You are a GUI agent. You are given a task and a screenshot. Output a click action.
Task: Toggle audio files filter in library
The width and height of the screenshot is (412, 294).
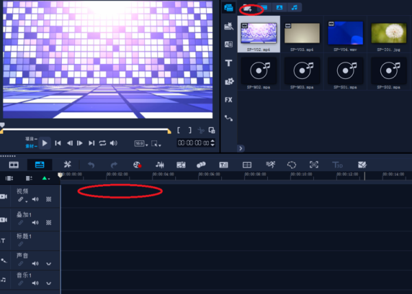coord(295,8)
